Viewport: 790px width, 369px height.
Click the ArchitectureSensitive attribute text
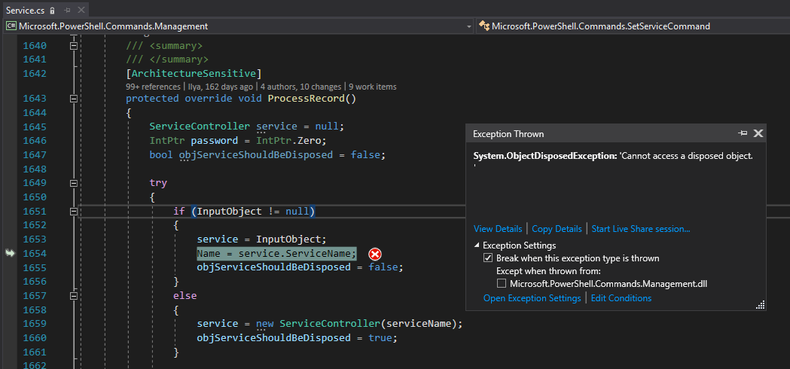[194, 74]
